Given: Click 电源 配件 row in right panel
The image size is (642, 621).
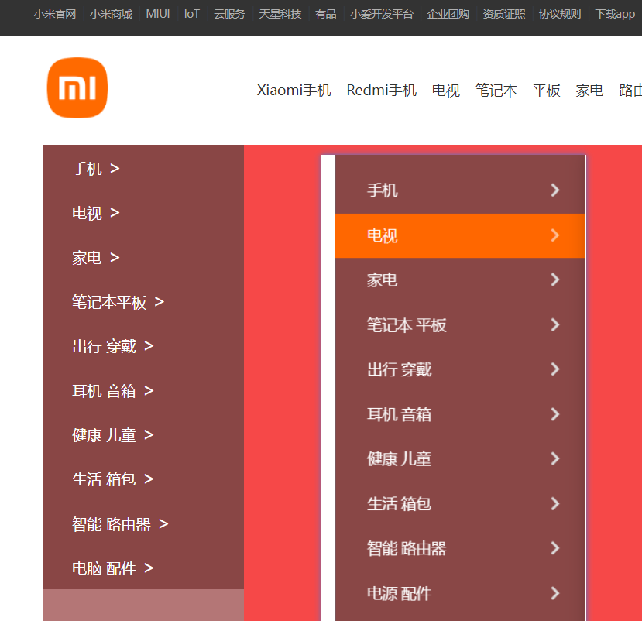Looking at the screenshot, I should [460, 593].
